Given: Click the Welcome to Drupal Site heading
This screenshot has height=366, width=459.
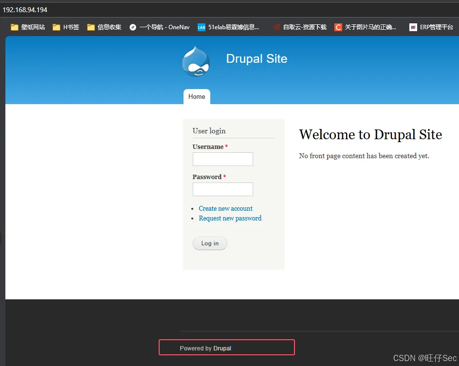Looking at the screenshot, I should [370, 135].
